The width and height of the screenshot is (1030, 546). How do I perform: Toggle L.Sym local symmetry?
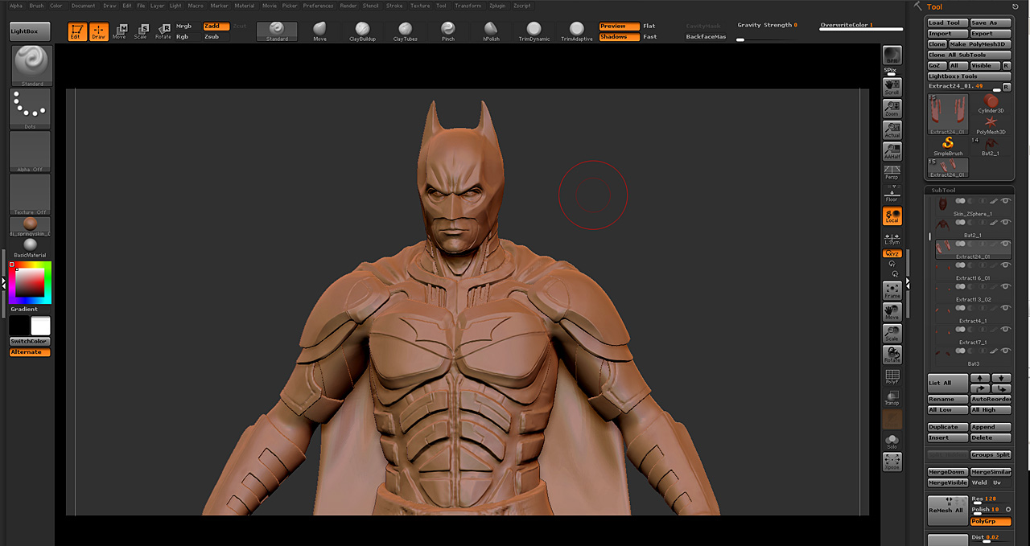[x=892, y=237]
